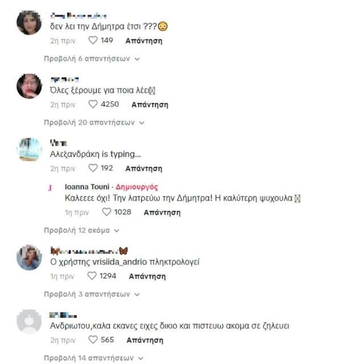Open butterfly-named commenter's avatar
Image resolution: width=348 pixels, height=364 pixels.
point(29,258)
